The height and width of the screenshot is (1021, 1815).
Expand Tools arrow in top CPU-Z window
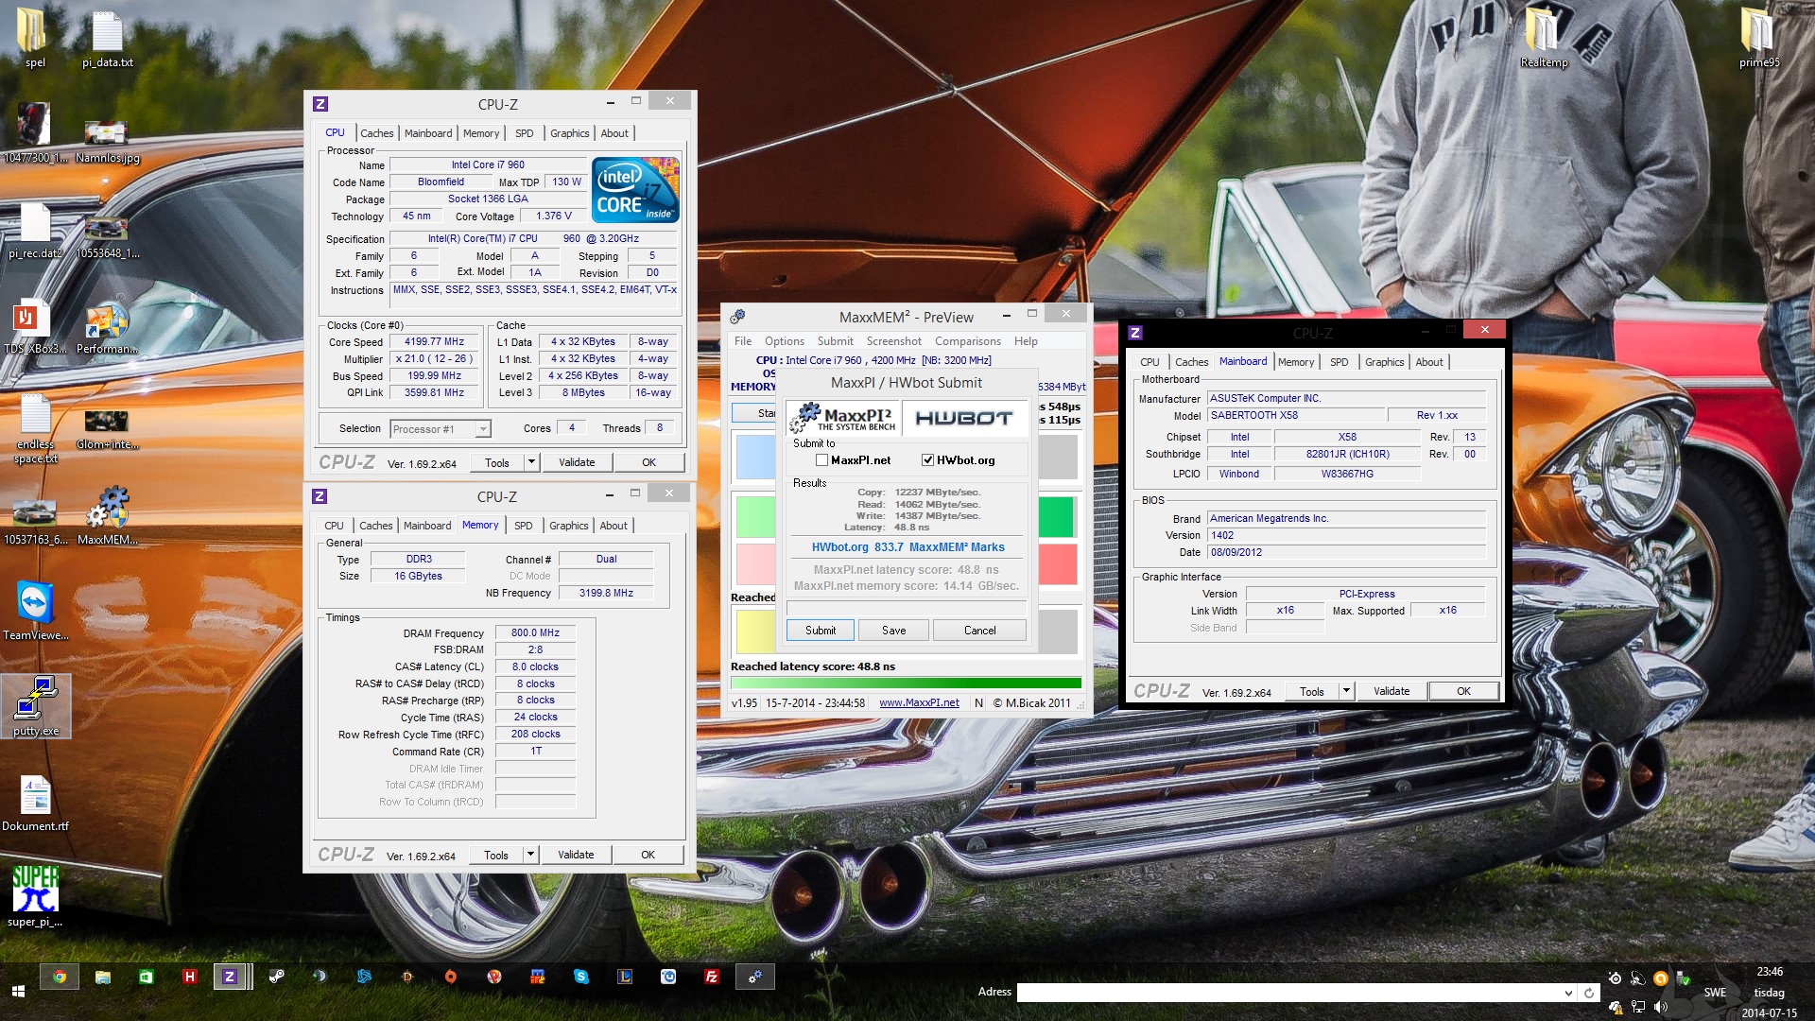pos(531,462)
